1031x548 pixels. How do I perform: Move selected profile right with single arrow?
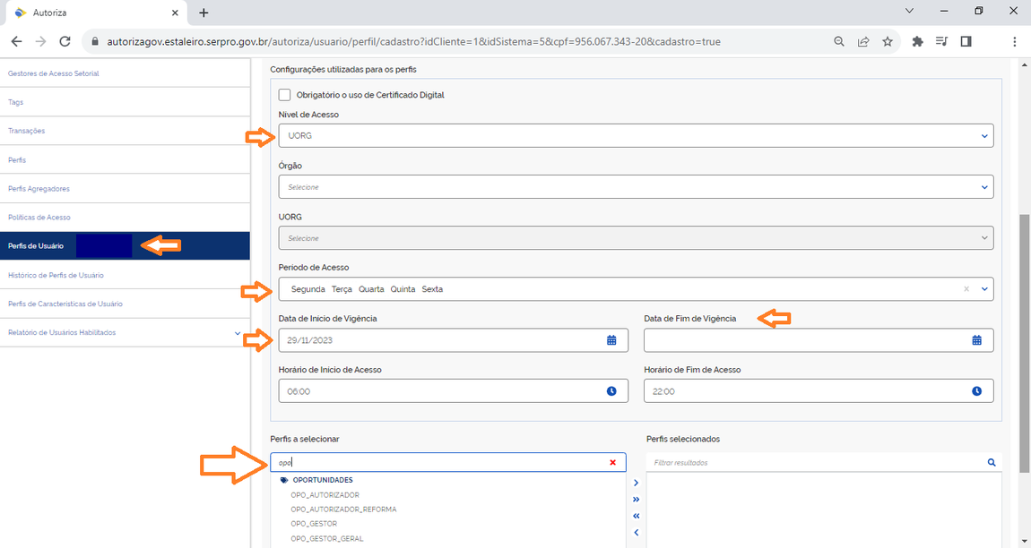(636, 484)
